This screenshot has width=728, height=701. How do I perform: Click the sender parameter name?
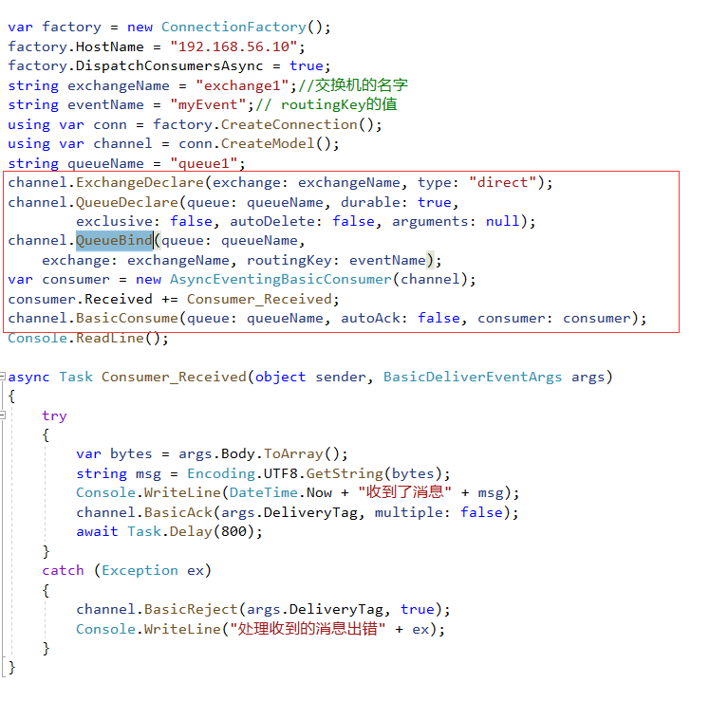(341, 377)
